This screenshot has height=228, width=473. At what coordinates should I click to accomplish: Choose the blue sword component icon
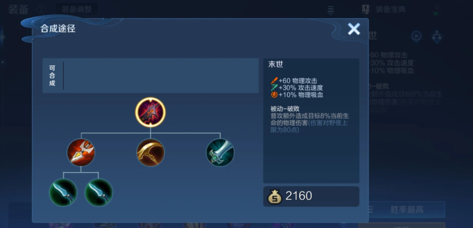pyautogui.click(x=220, y=152)
